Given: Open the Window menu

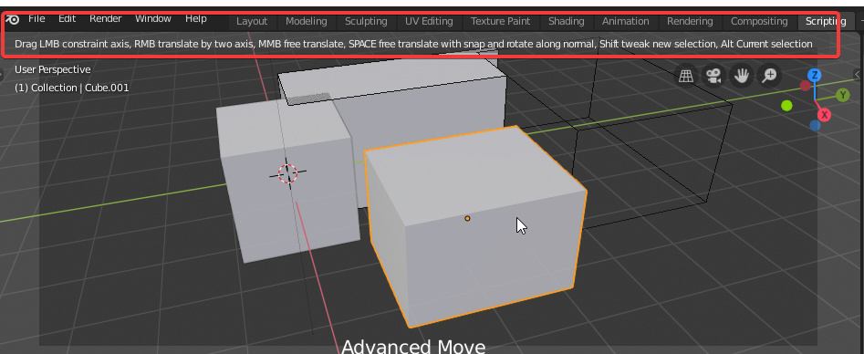Looking at the screenshot, I should pyautogui.click(x=153, y=19).
